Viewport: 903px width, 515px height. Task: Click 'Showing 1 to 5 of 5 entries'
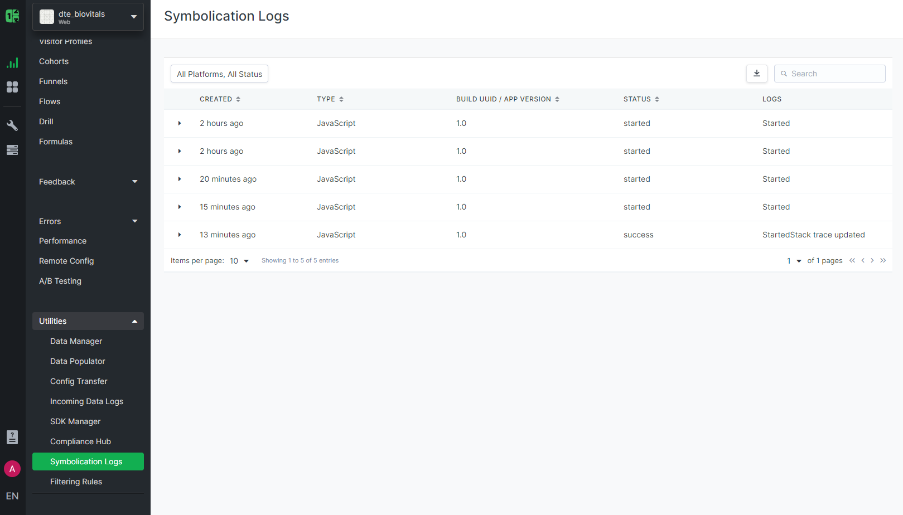click(300, 260)
